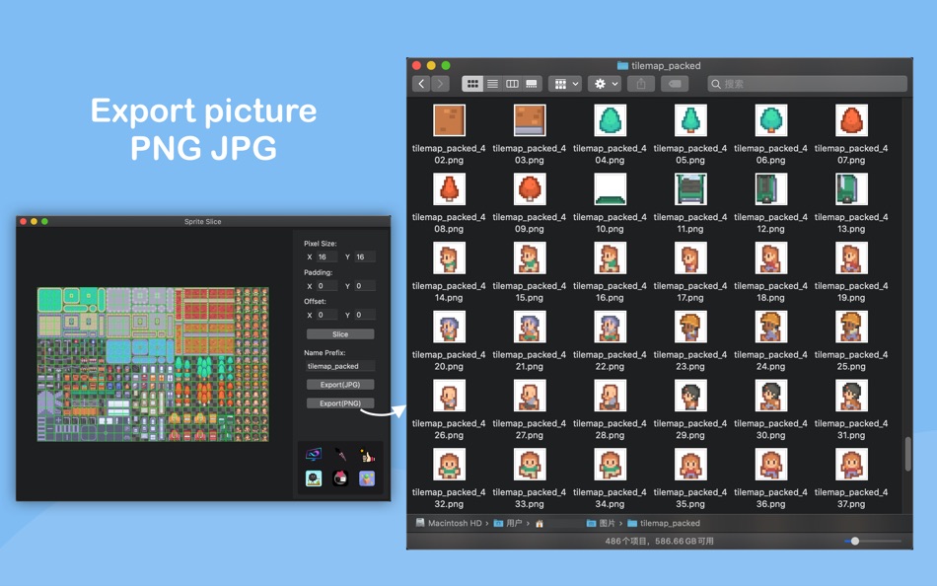937x586 pixels.
Task: Click the Edit Tags icon in Finder toolbar
Action: [x=675, y=84]
